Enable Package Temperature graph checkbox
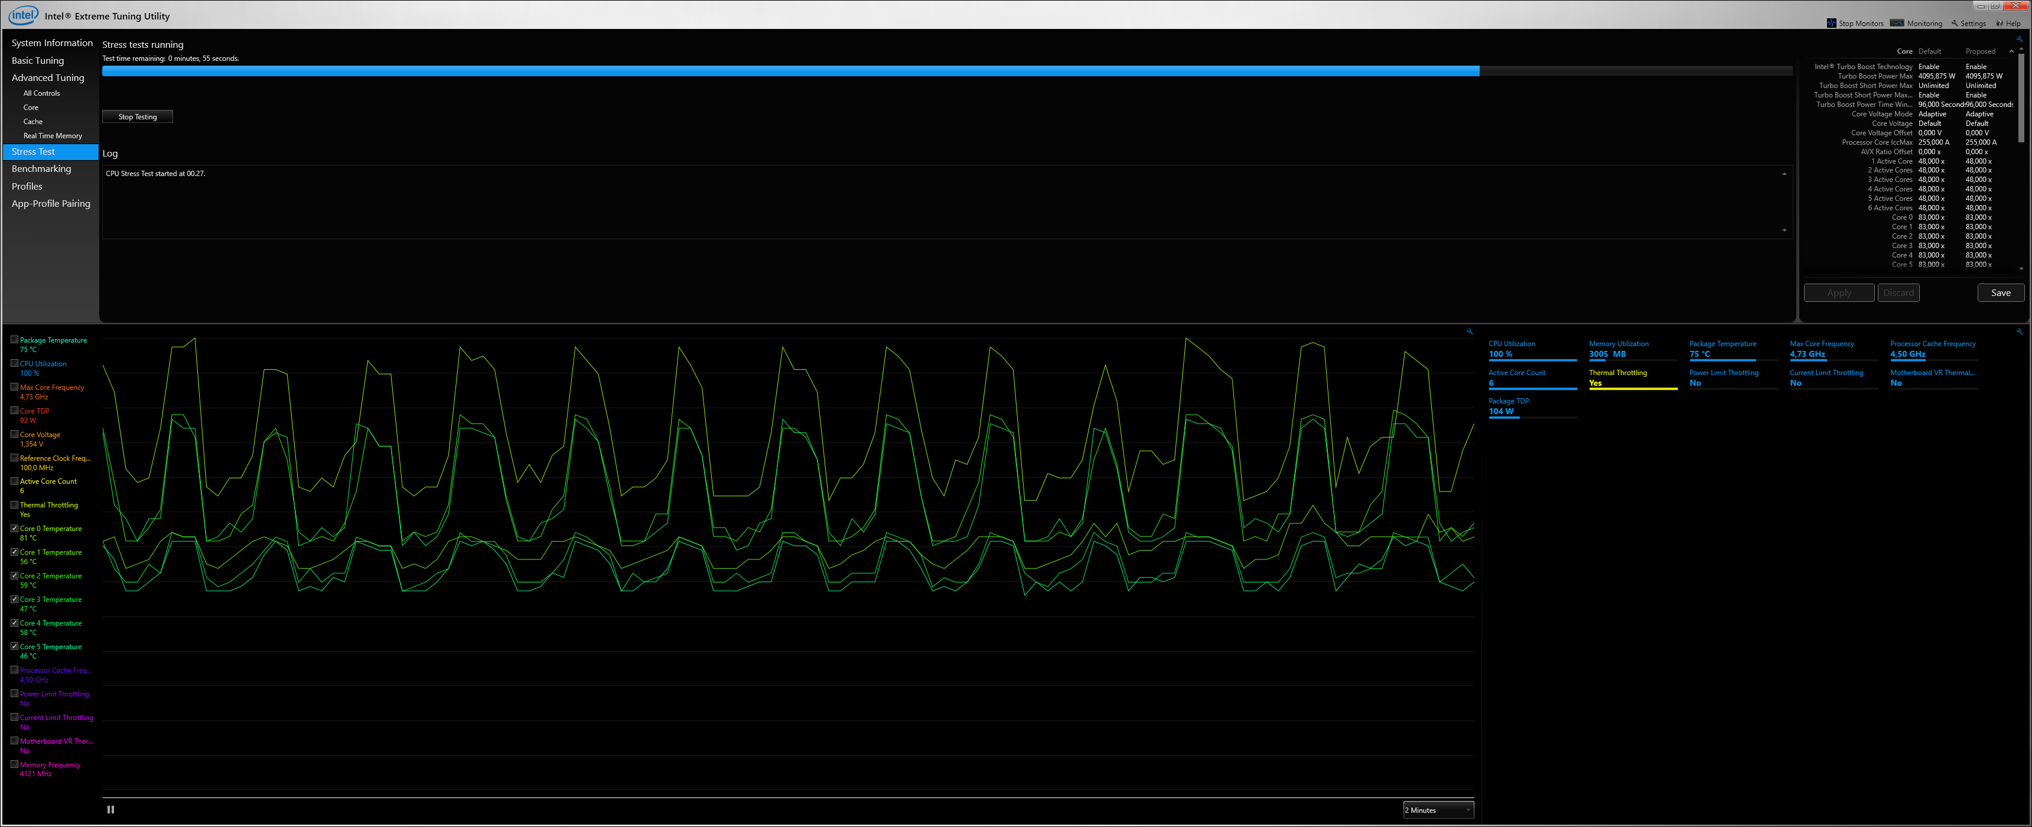Screen dimensions: 2032x827 14,339
